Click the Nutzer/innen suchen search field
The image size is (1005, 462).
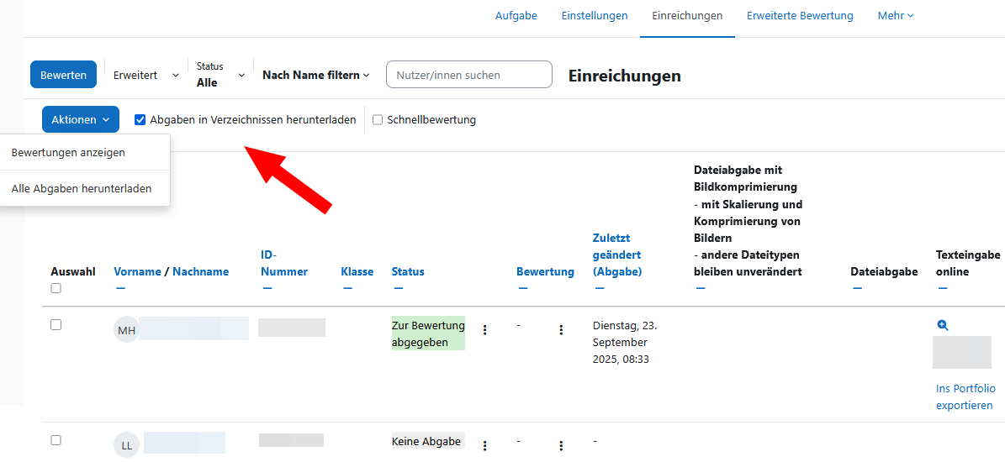click(x=468, y=75)
